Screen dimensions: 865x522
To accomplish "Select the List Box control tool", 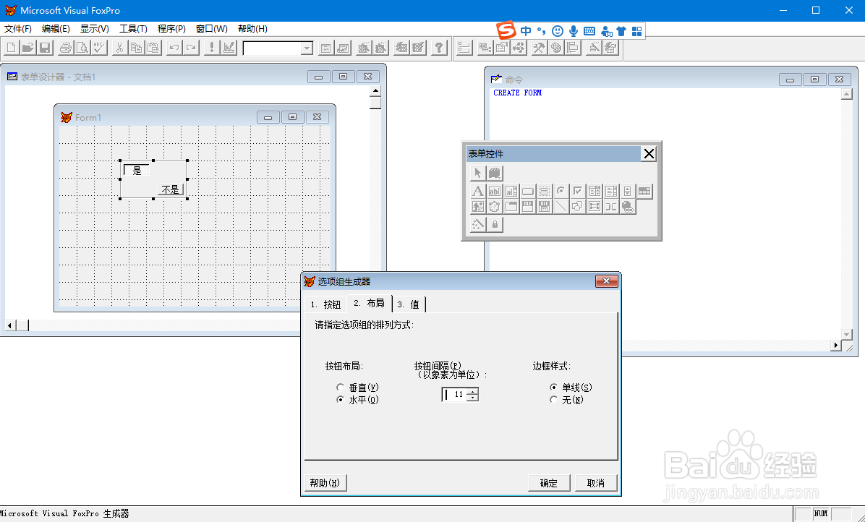I will pyautogui.click(x=610, y=192).
